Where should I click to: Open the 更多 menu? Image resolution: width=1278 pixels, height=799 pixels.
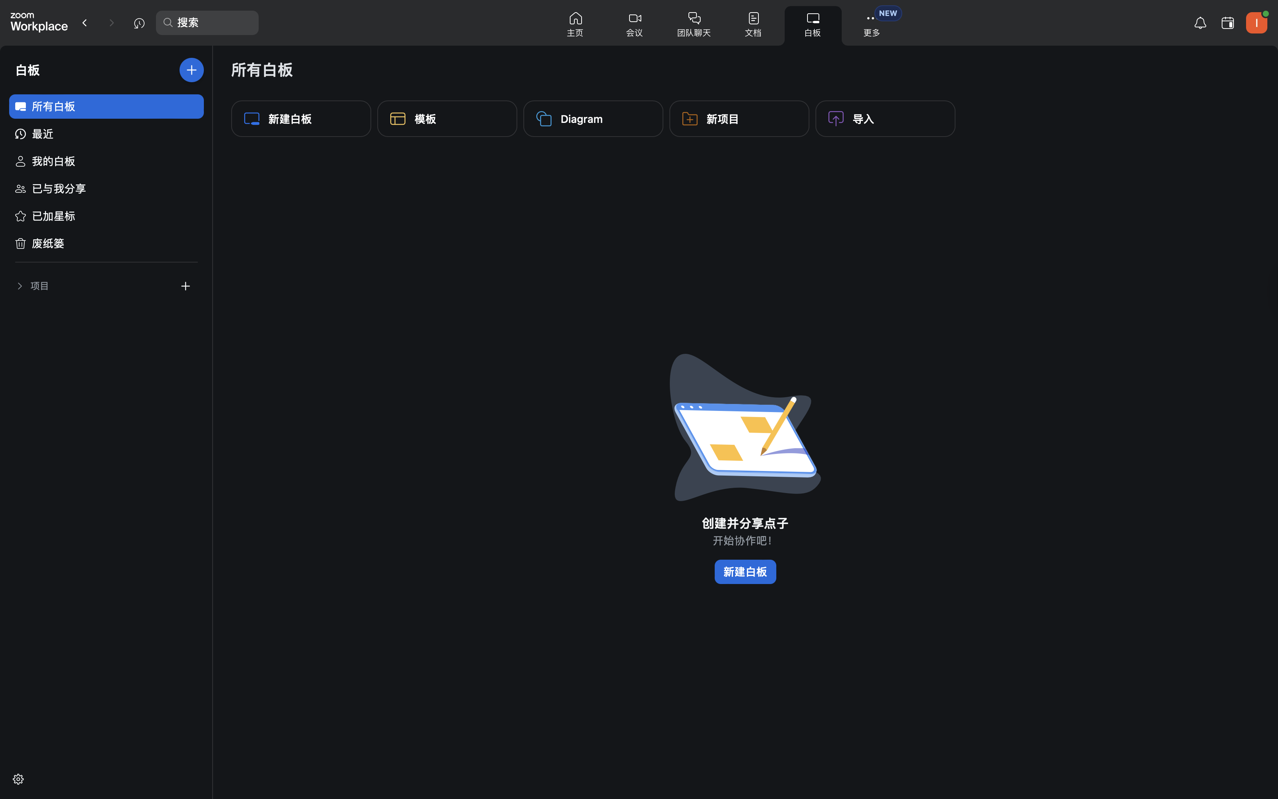[871, 24]
